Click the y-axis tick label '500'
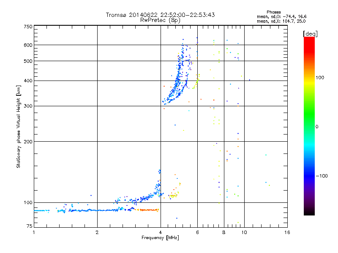The image size is (338, 253). [28, 61]
